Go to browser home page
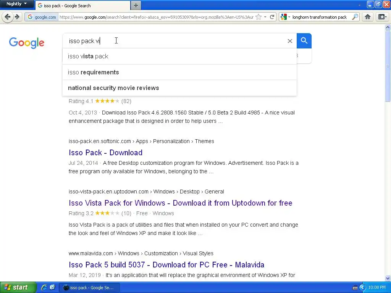The image size is (391, 293). coord(368,17)
